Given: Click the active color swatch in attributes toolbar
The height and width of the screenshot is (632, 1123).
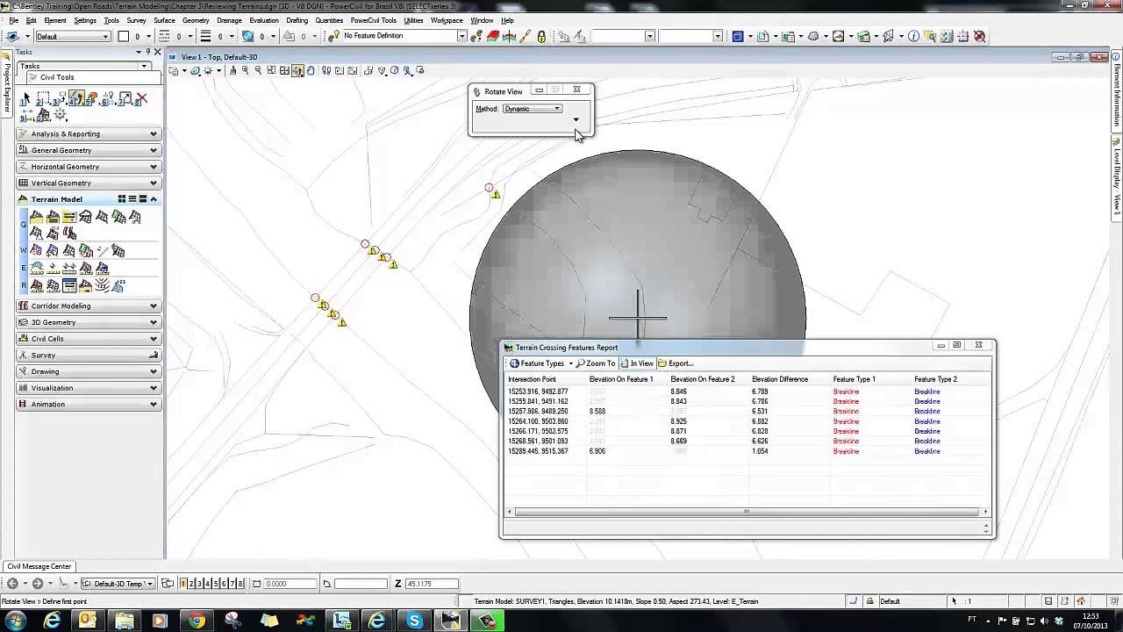Looking at the screenshot, I should point(124,36).
